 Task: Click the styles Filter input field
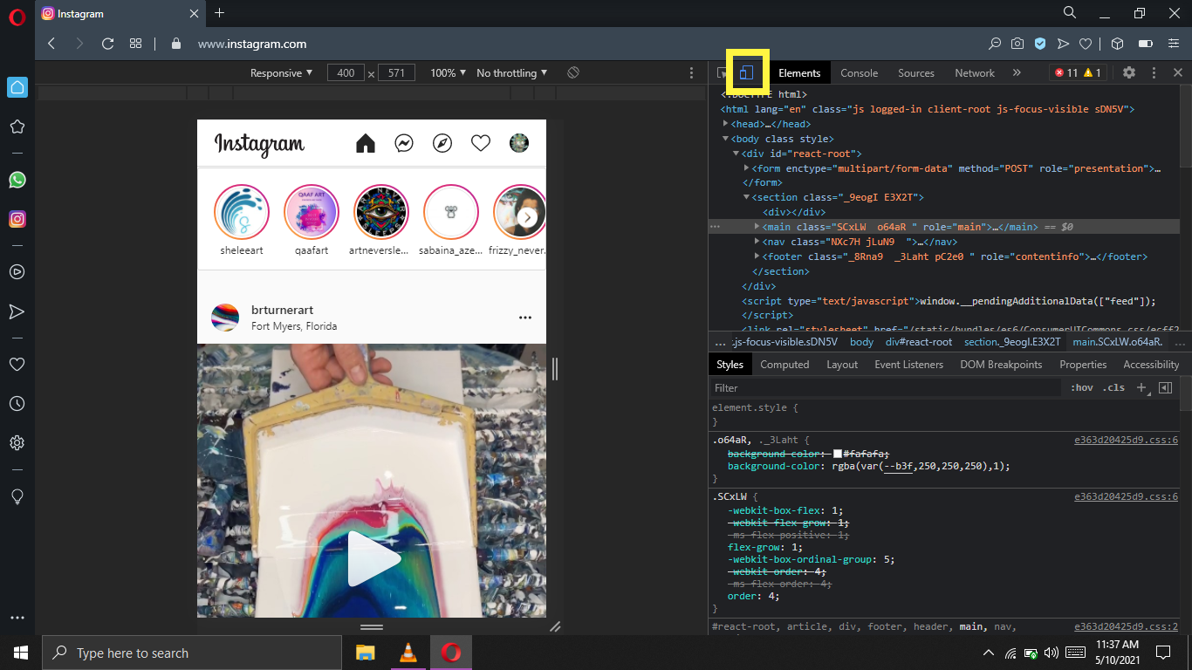[x=886, y=387]
